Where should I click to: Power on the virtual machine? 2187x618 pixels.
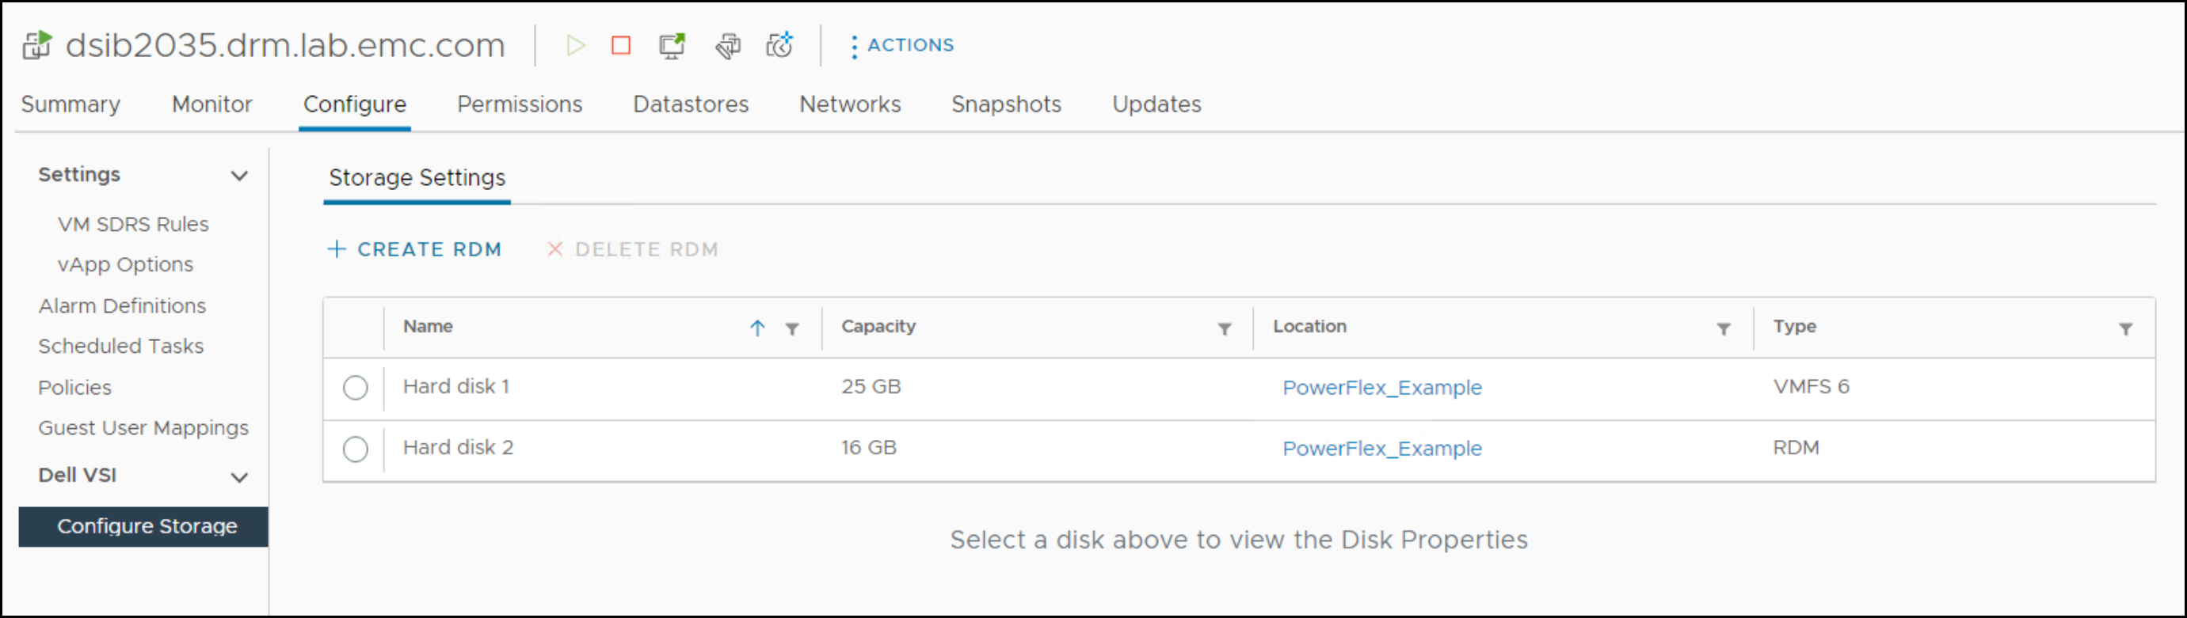coord(577,46)
